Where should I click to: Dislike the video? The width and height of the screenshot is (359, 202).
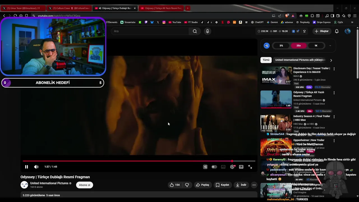click(x=187, y=185)
